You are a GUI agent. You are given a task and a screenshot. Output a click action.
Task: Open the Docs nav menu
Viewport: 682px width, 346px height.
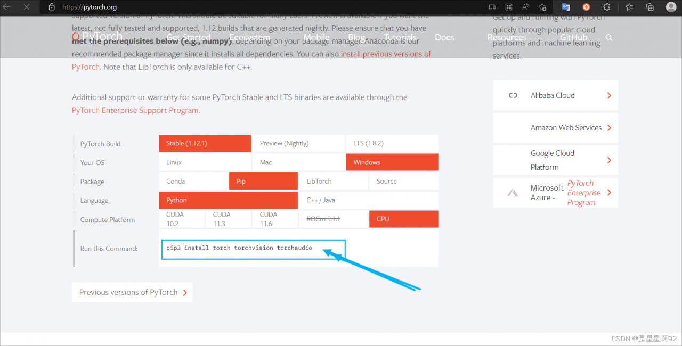tap(444, 37)
